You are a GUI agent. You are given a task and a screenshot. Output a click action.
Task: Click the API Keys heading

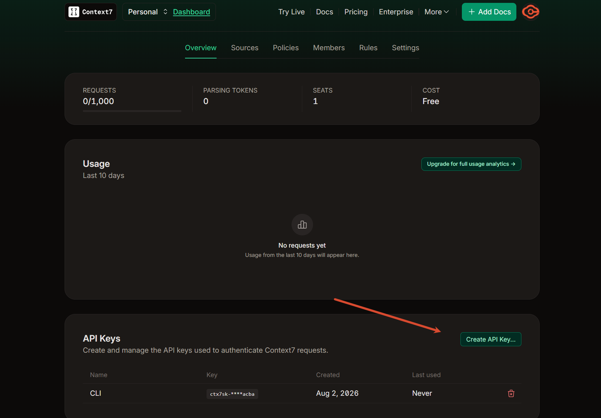click(101, 338)
